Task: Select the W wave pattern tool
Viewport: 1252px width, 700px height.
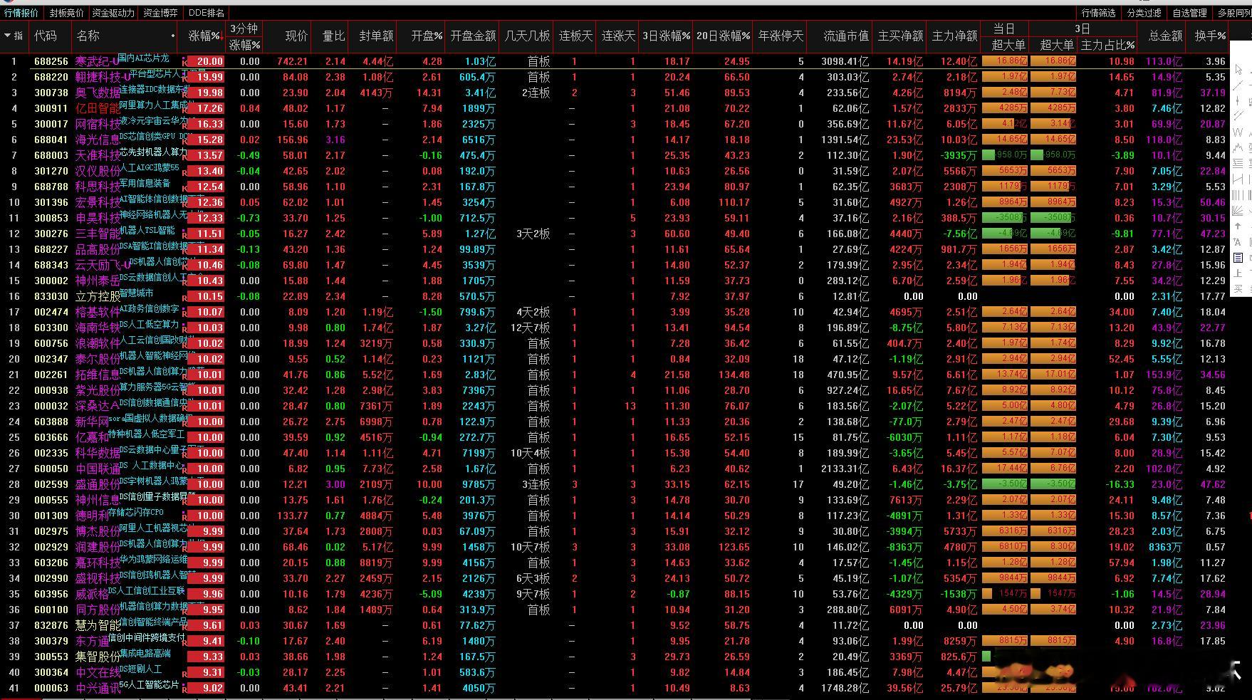Action: [1239, 132]
